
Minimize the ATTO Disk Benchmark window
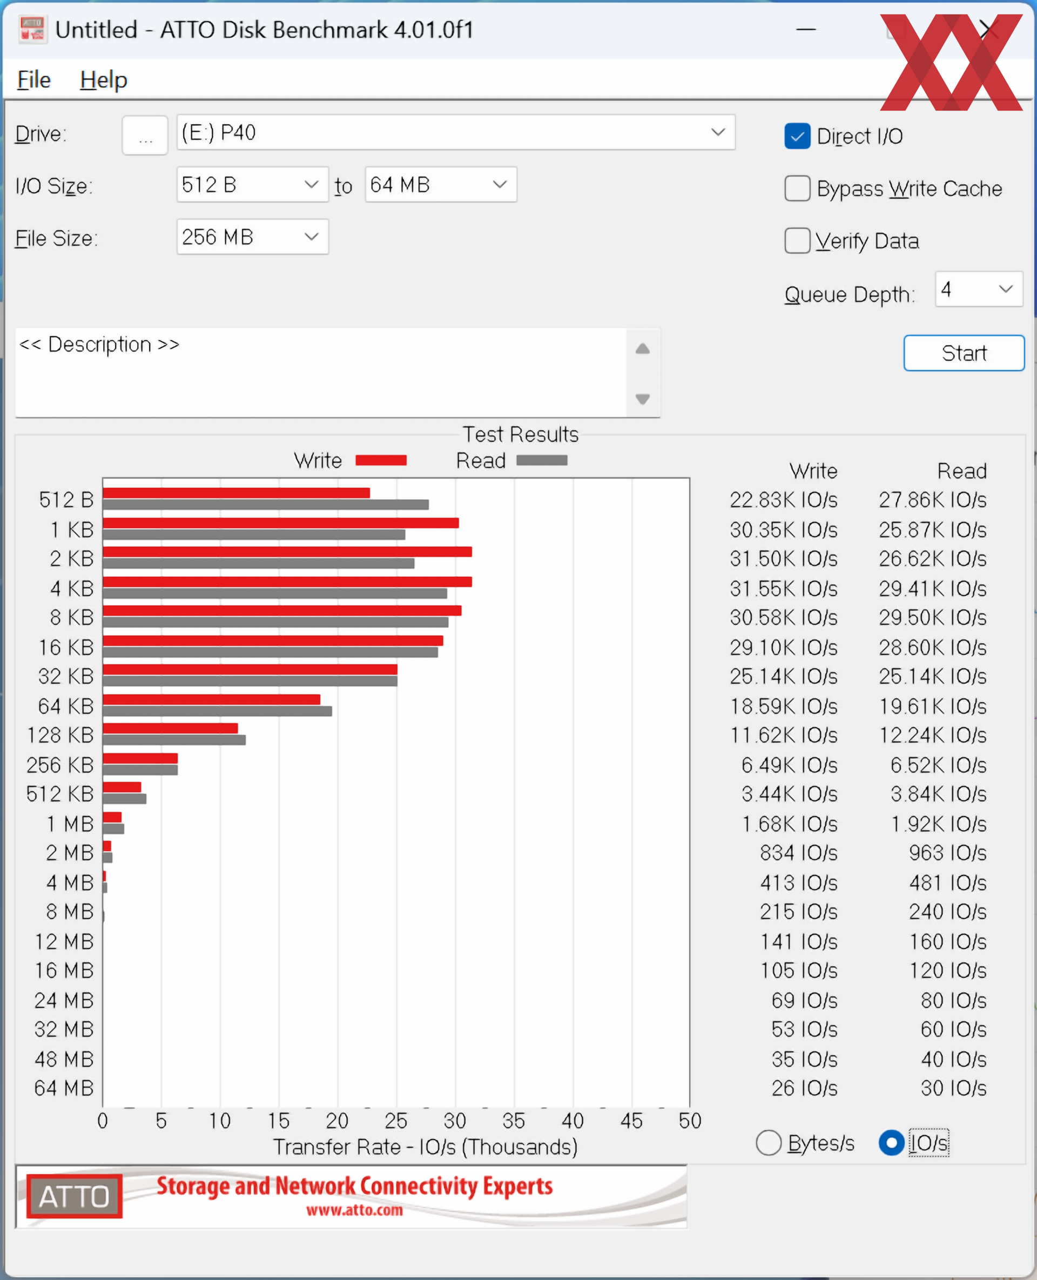click(805, 29)
